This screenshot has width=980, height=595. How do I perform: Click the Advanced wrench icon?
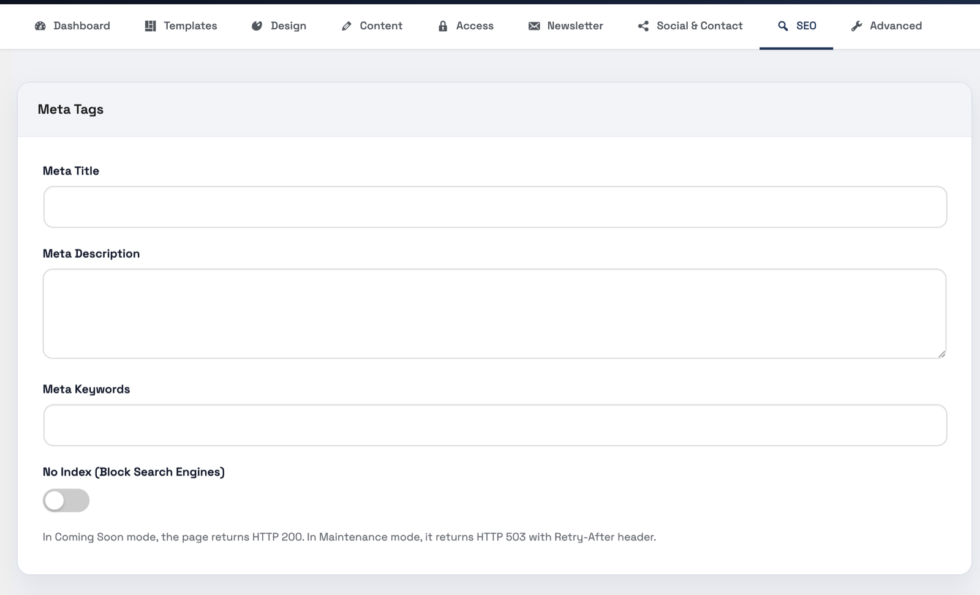856,26
